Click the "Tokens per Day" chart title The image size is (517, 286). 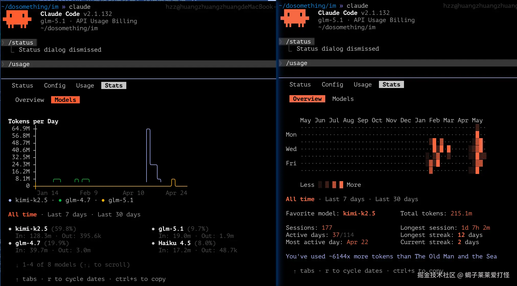click(33, 121)
